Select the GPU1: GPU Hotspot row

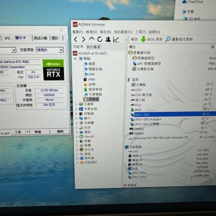coord(173,119)
